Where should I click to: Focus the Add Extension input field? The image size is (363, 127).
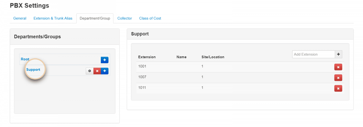(x=313, y=54)
